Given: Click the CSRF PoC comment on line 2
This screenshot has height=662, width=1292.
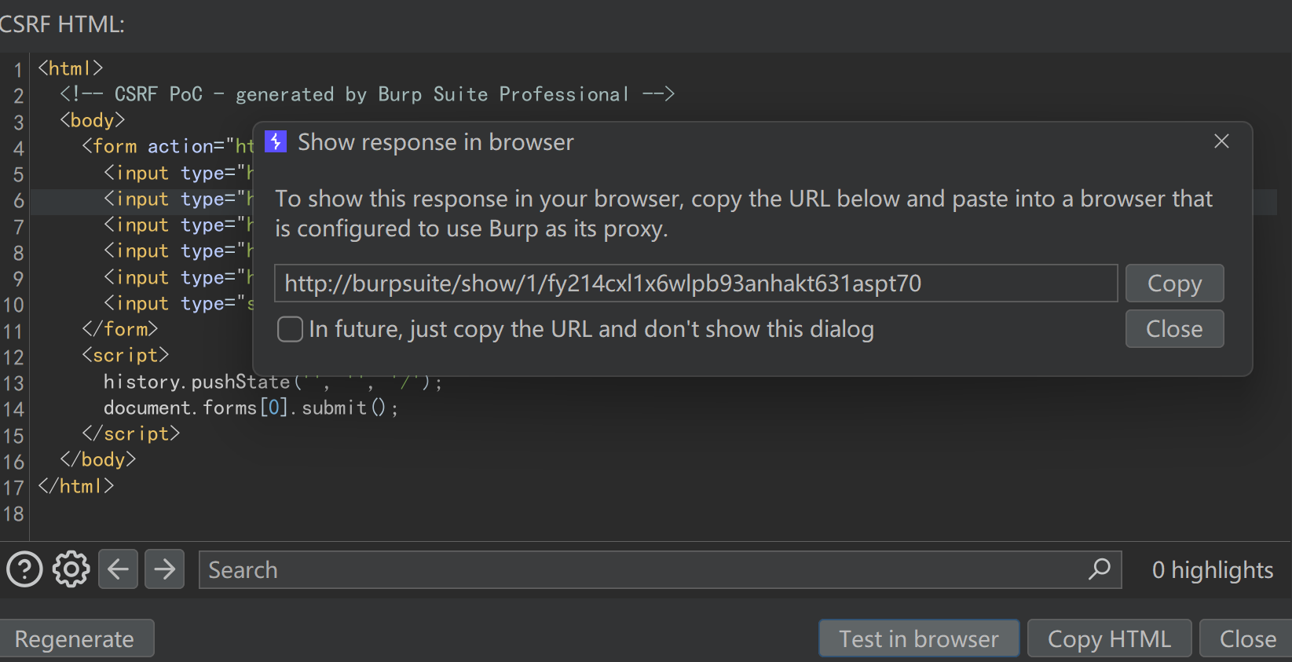Looking at the screenshot, I should 367,95.
